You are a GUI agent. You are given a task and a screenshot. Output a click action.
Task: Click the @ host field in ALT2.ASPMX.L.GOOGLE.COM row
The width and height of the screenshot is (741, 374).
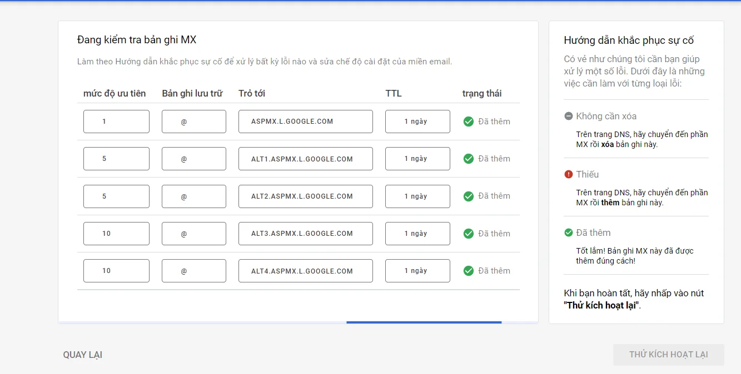pos(194,196)
